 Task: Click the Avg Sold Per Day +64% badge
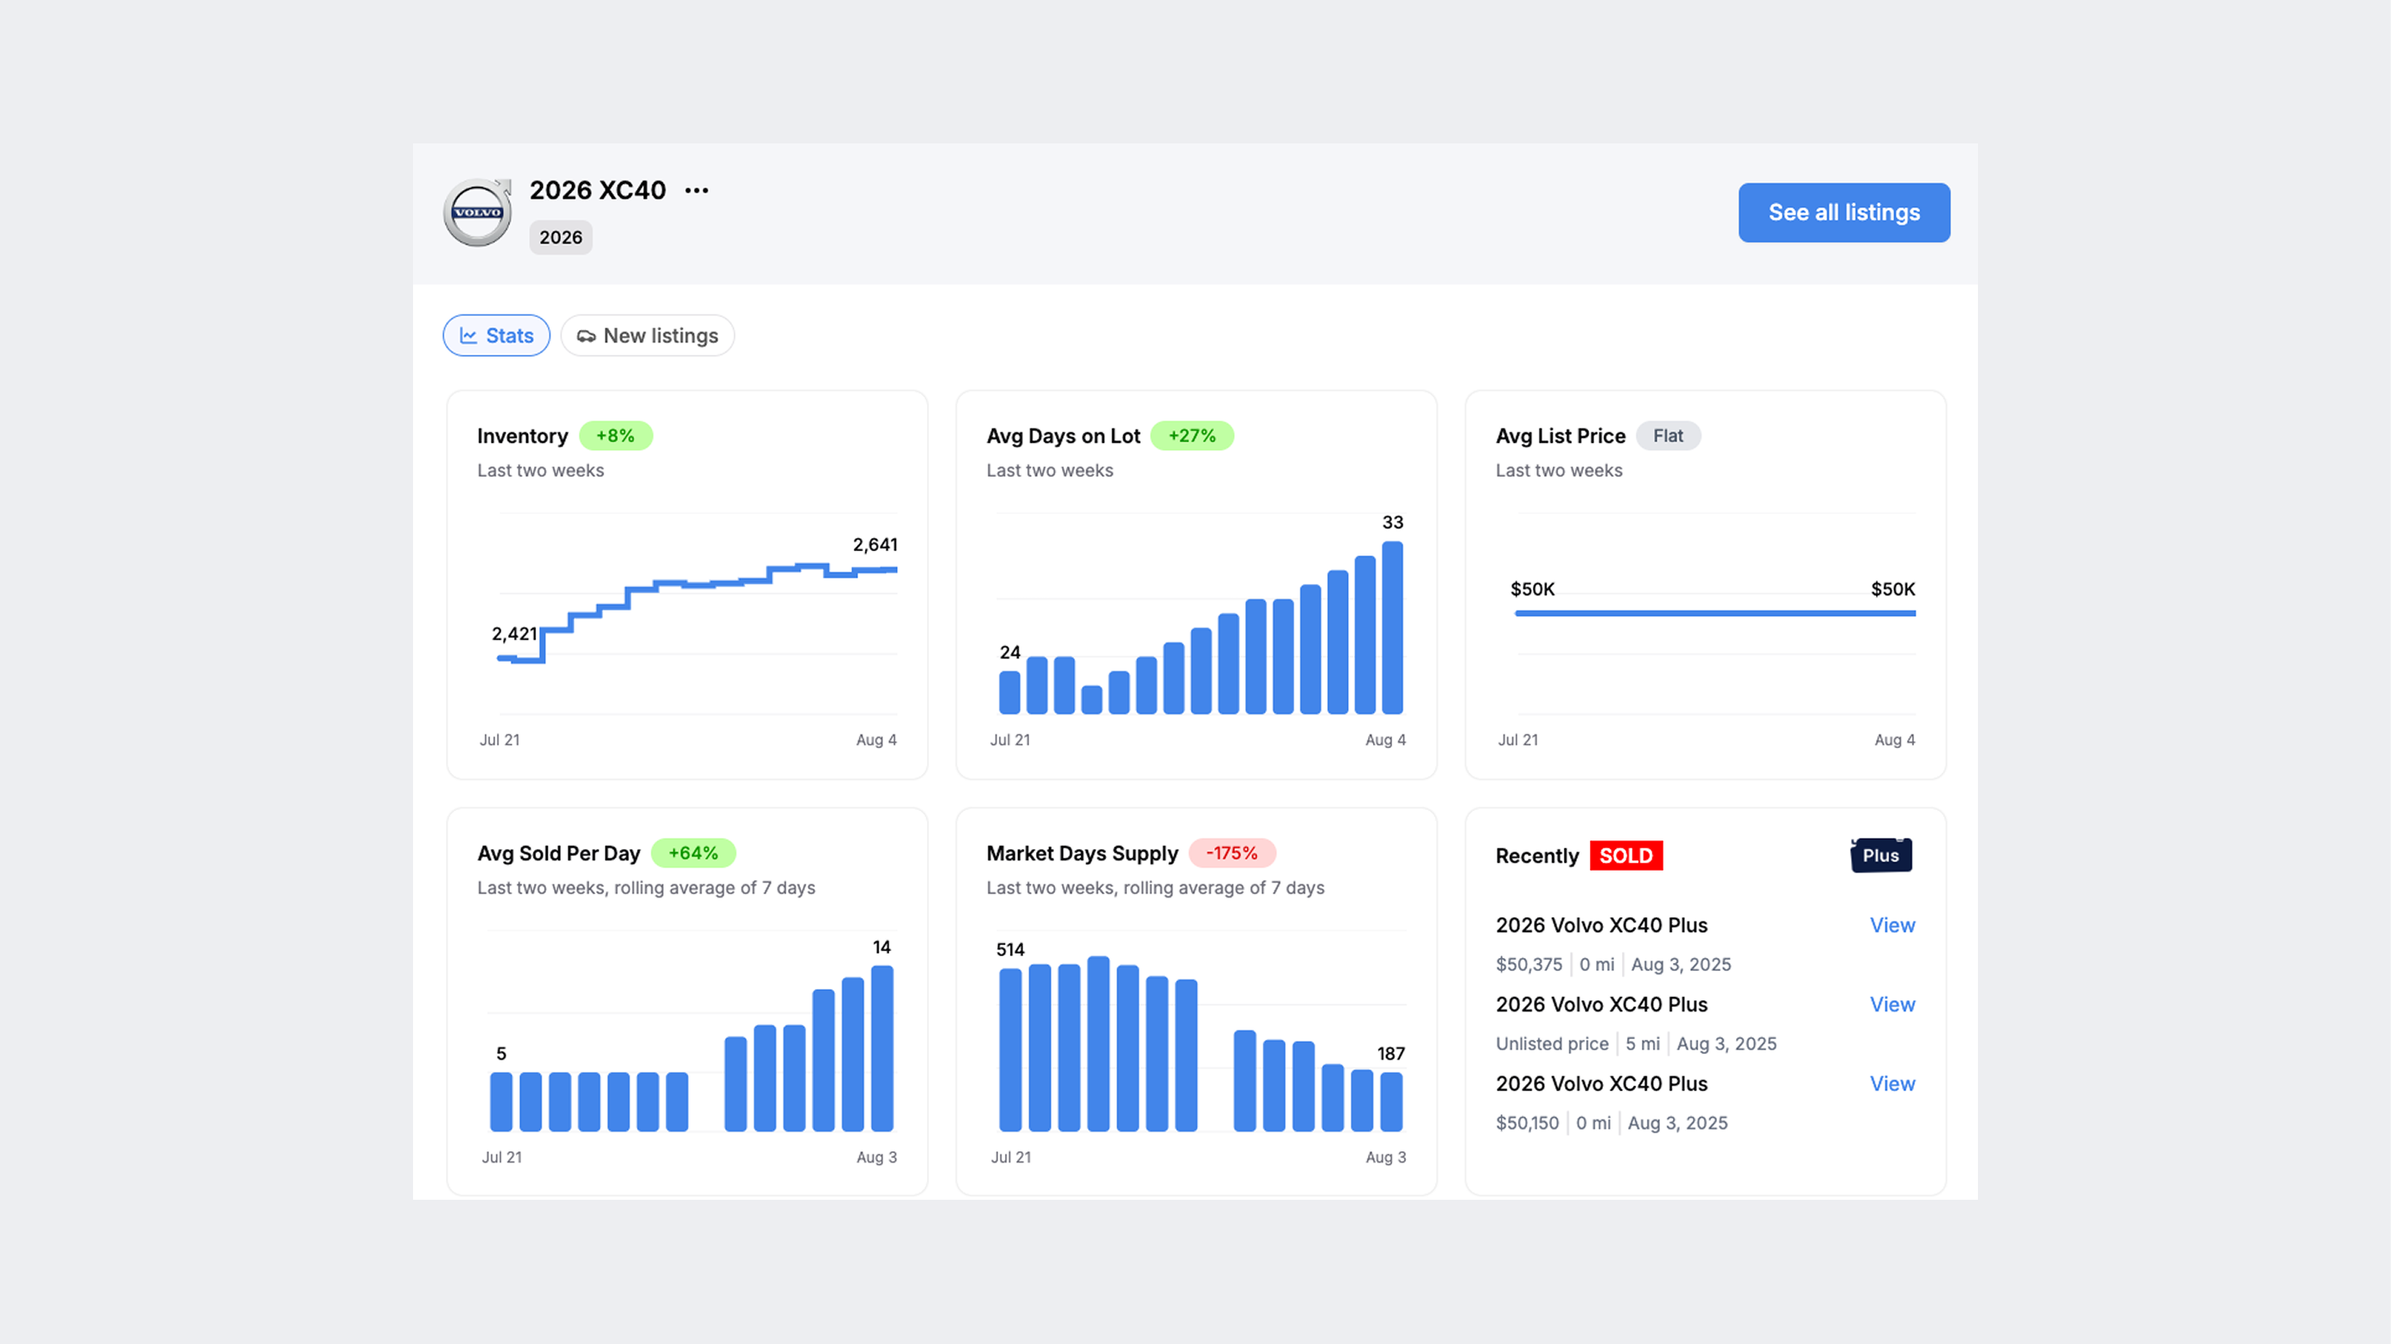693,853
